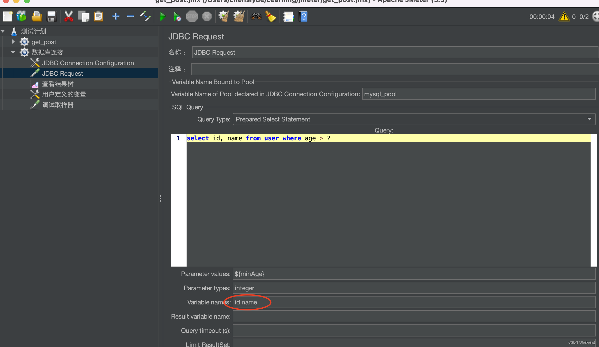
Task: Open the Help question mark icon
Action: tap(303, 17)
